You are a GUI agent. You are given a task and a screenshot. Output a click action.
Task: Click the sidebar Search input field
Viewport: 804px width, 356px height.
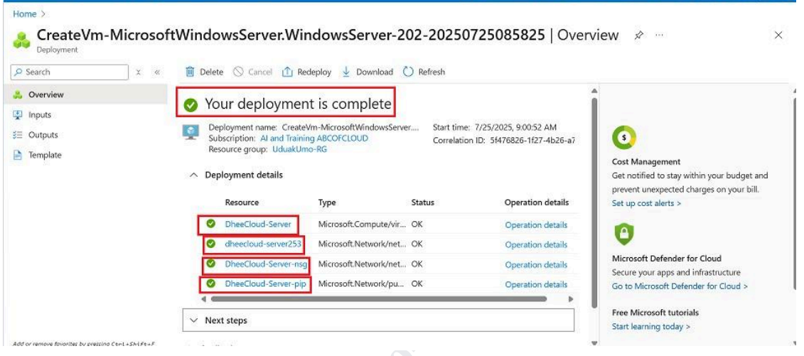coord(68,72)
